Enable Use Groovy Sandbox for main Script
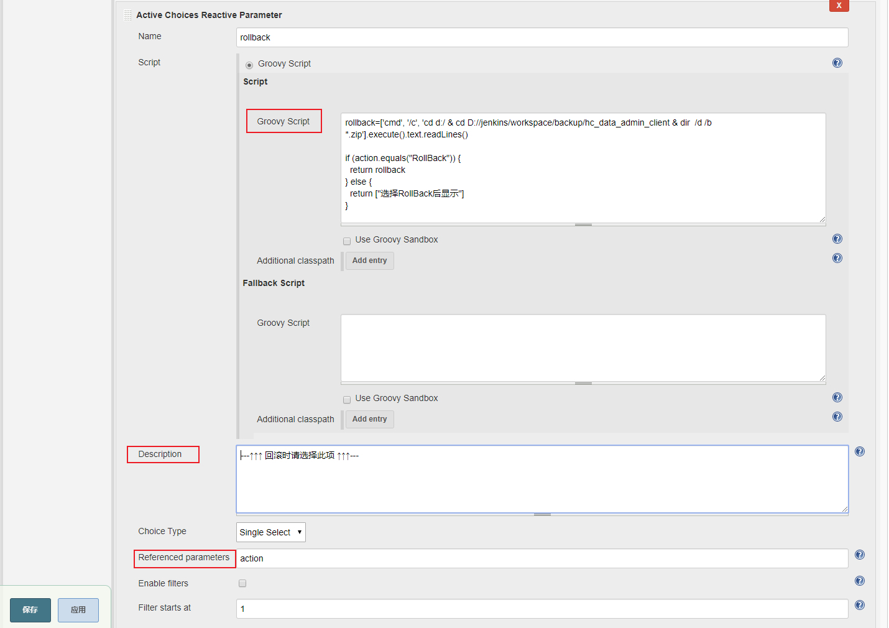Image resolution: width=889 pixels, height=628 pixels. tap(347, 241)
